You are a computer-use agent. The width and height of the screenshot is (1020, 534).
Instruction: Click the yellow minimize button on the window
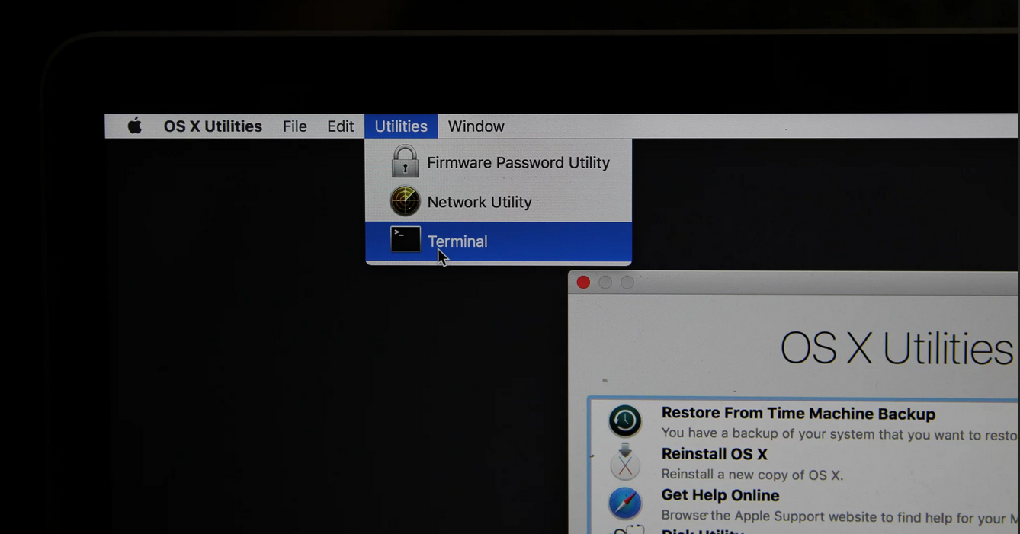coord(605,282)
